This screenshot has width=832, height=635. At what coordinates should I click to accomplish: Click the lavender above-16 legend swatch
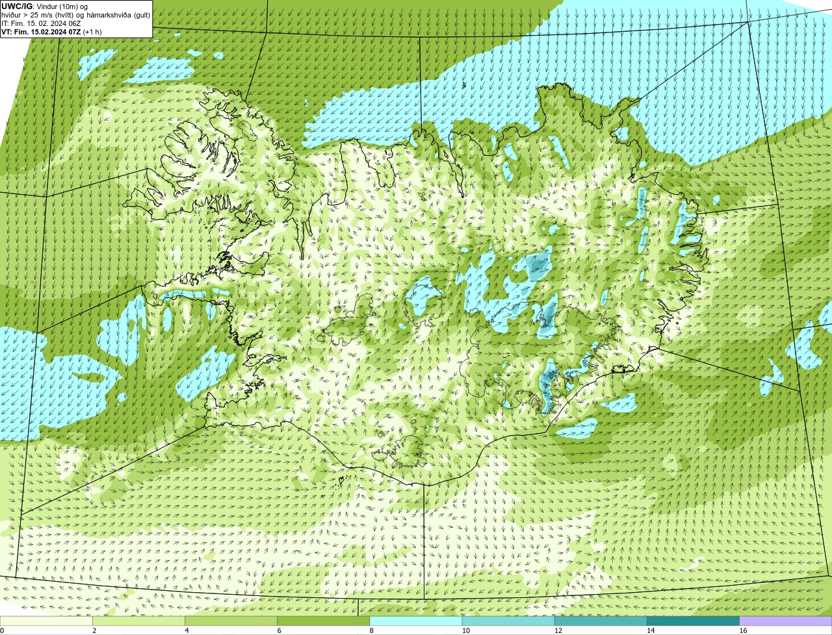[x=786, y=621]
